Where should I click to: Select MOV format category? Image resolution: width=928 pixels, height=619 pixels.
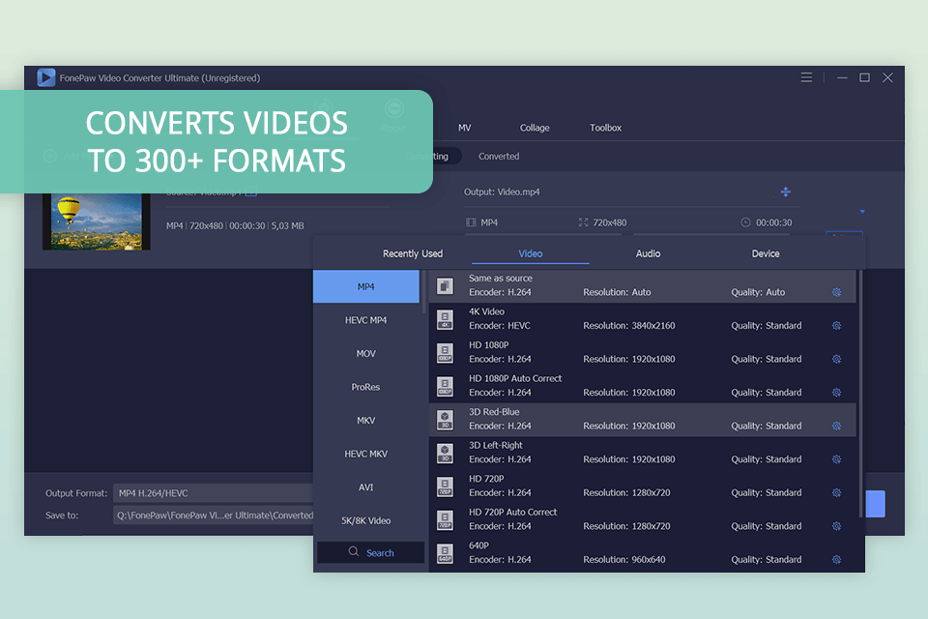click(365, 354)
